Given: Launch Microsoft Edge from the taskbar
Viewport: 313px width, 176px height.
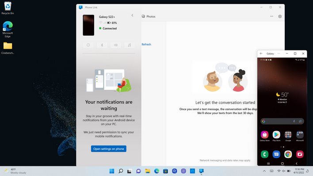Looking at the screenshot, I should tap(156, 171).
